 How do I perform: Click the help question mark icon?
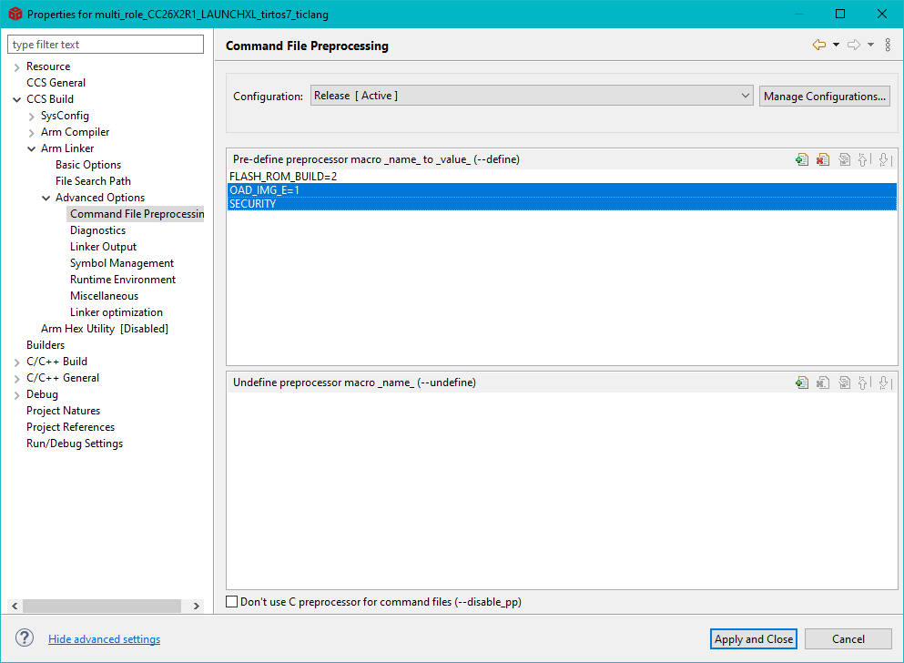tap(25, 638)
